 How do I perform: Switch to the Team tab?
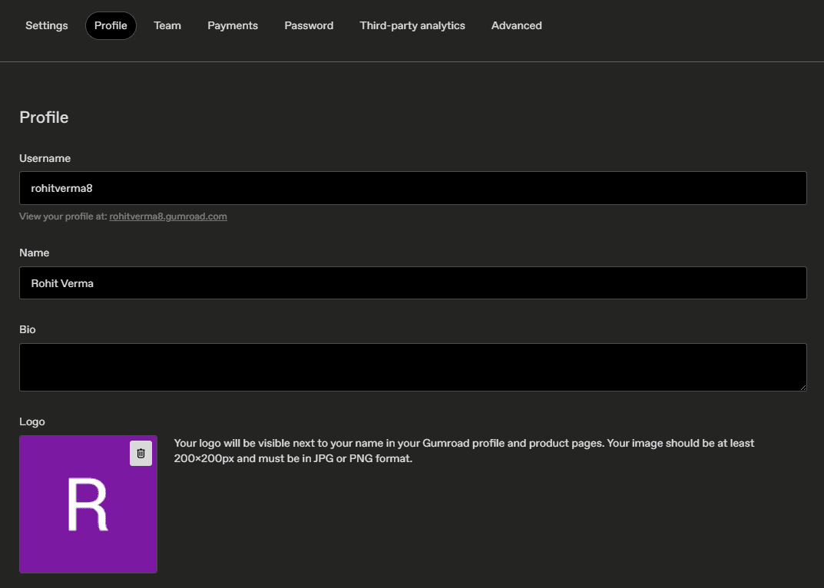167,25
